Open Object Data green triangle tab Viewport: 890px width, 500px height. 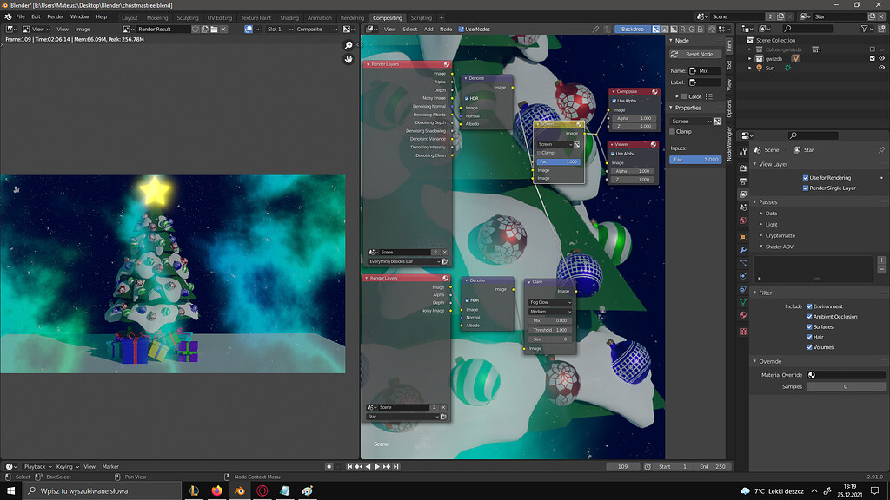pos(743,302)
